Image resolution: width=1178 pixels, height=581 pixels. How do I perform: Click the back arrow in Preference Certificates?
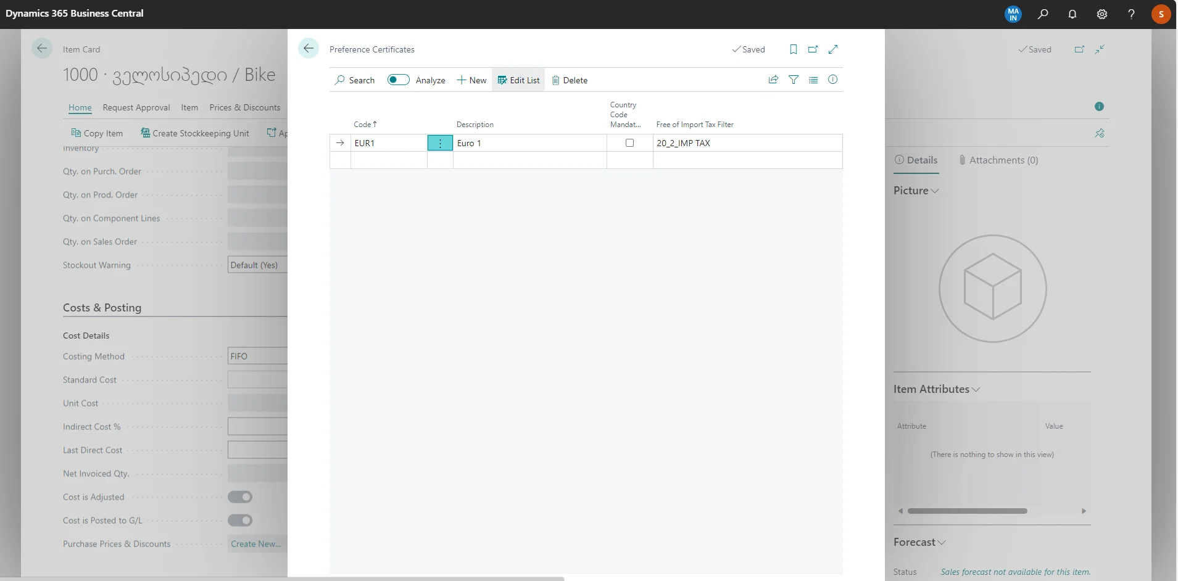309,49
